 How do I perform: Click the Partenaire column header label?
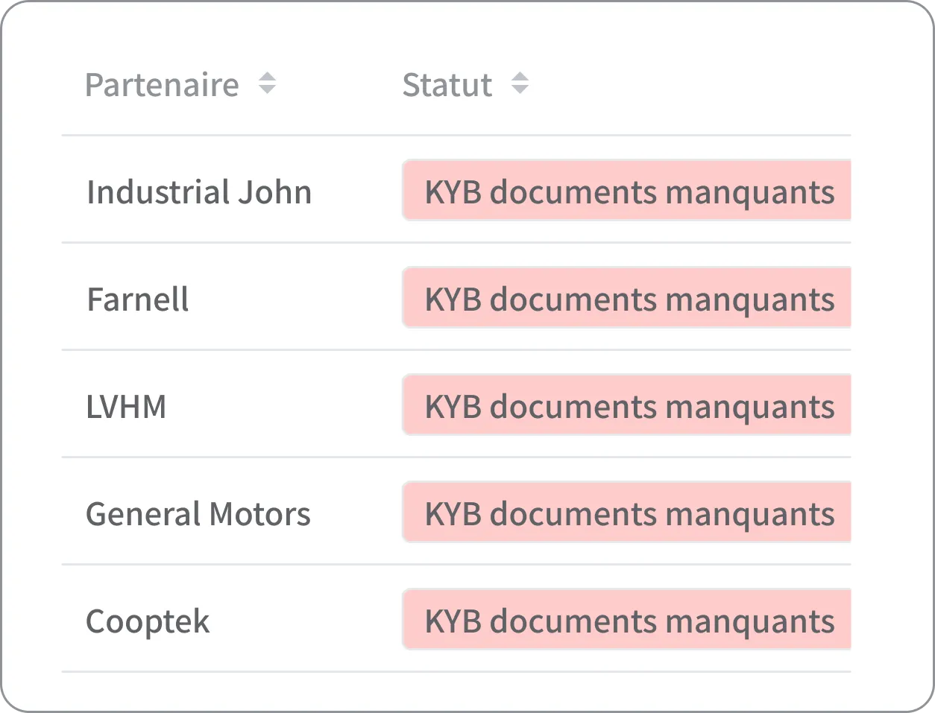(x=162, y=85)
